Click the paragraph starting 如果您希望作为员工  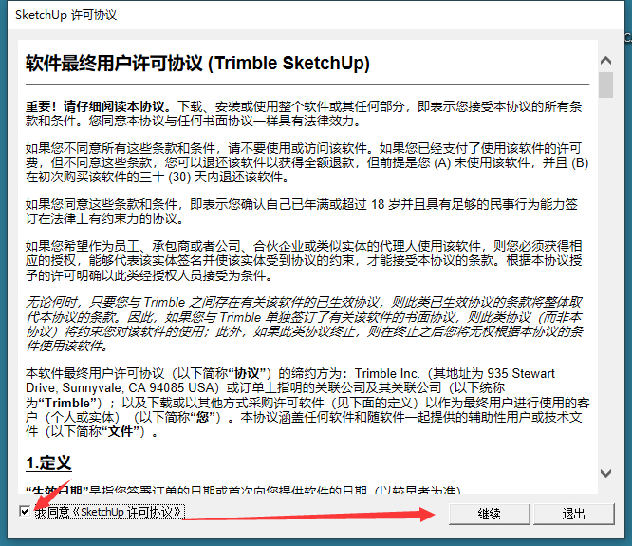pyautogui.click(x=304, y=260)
